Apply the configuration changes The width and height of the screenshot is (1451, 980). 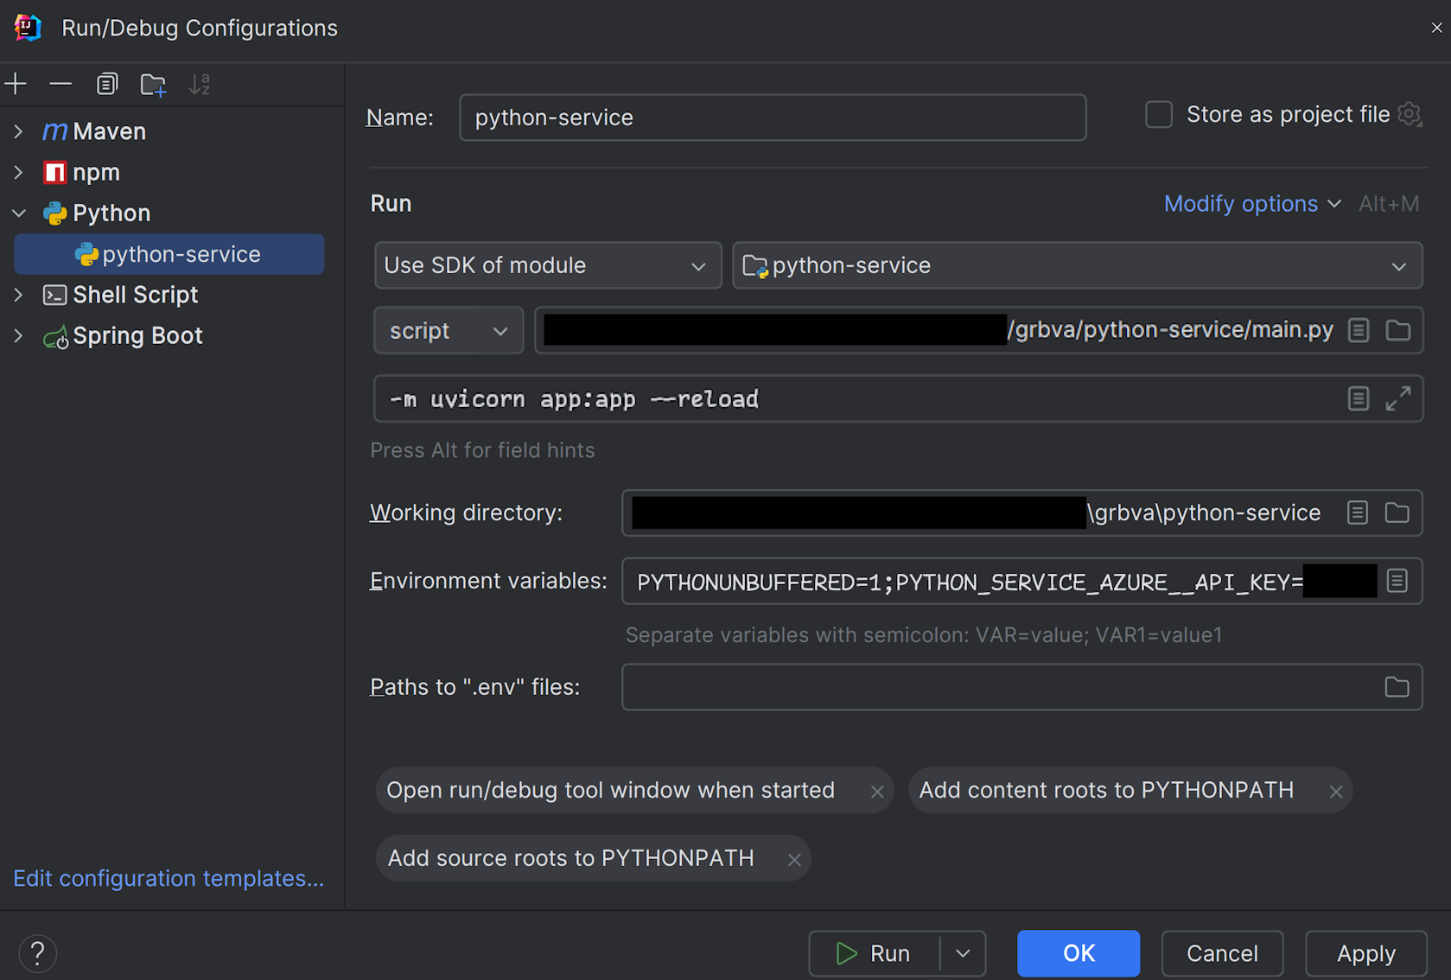click(x=1365, y=953)
